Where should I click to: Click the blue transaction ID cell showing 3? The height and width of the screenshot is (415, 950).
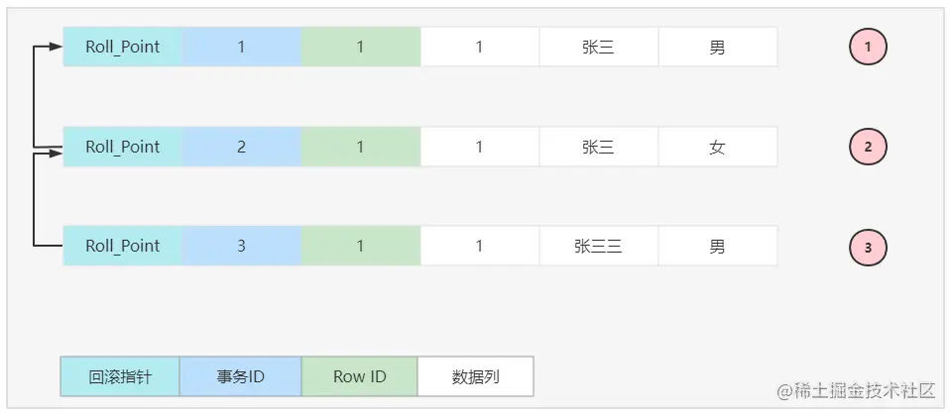click(x=241, y=246)
